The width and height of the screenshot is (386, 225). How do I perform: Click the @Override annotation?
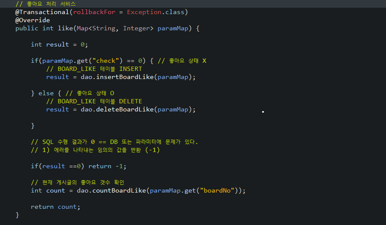tap(32, 20)
